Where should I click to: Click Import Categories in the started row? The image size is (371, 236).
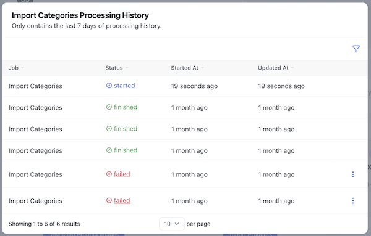click(x=35, y=86)
